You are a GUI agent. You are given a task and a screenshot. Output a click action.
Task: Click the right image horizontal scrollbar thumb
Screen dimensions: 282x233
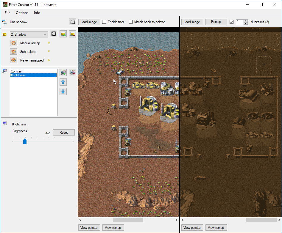pyautogui.click(x=261, y=220)
